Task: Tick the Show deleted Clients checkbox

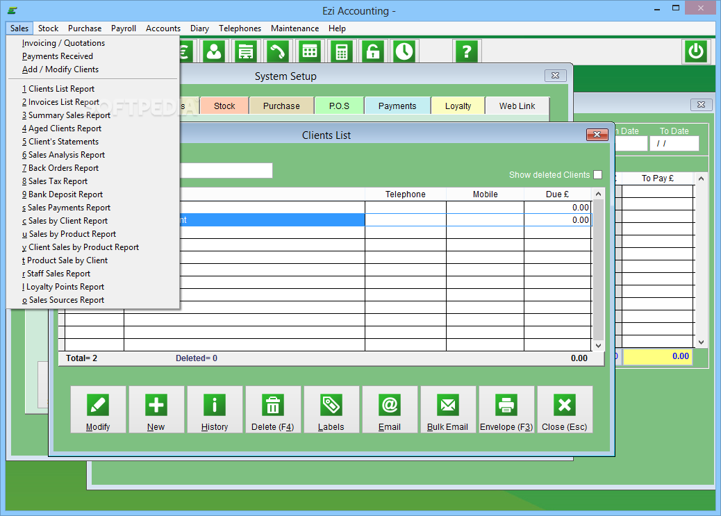Action: (598, 175)
